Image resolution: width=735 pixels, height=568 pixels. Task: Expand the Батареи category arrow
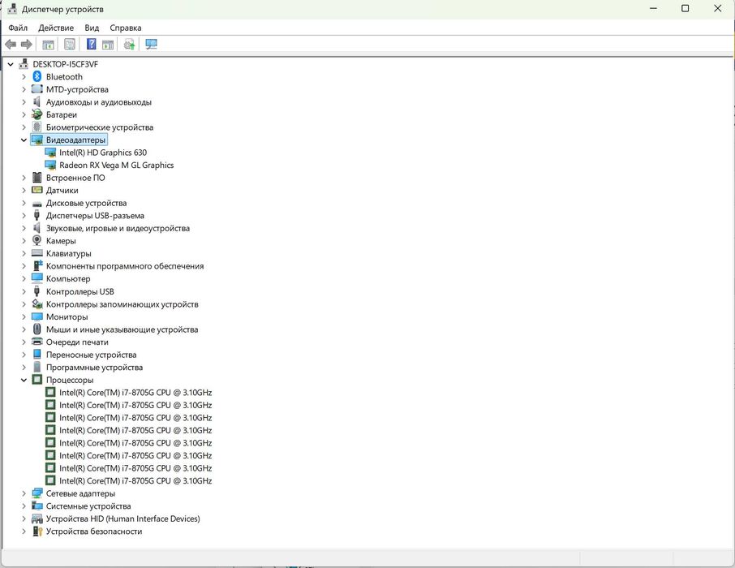[24, 115]
